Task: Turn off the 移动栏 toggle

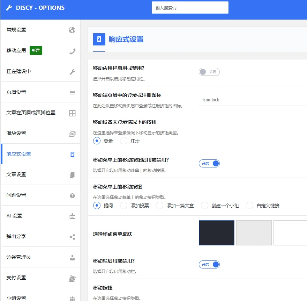Action: coord(209,264)
